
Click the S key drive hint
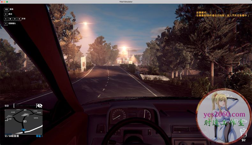pos(6,19)
